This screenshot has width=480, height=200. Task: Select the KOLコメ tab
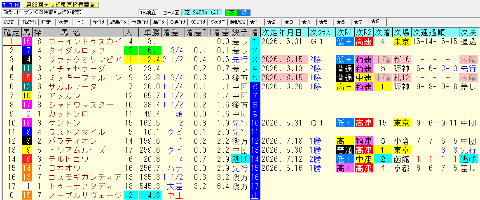coord(198,22)
